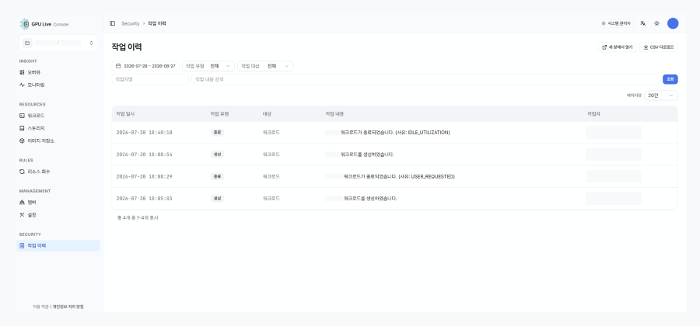The image size is (700, 326).
Task: Open the language translation icon
Action: coord(643,23)
